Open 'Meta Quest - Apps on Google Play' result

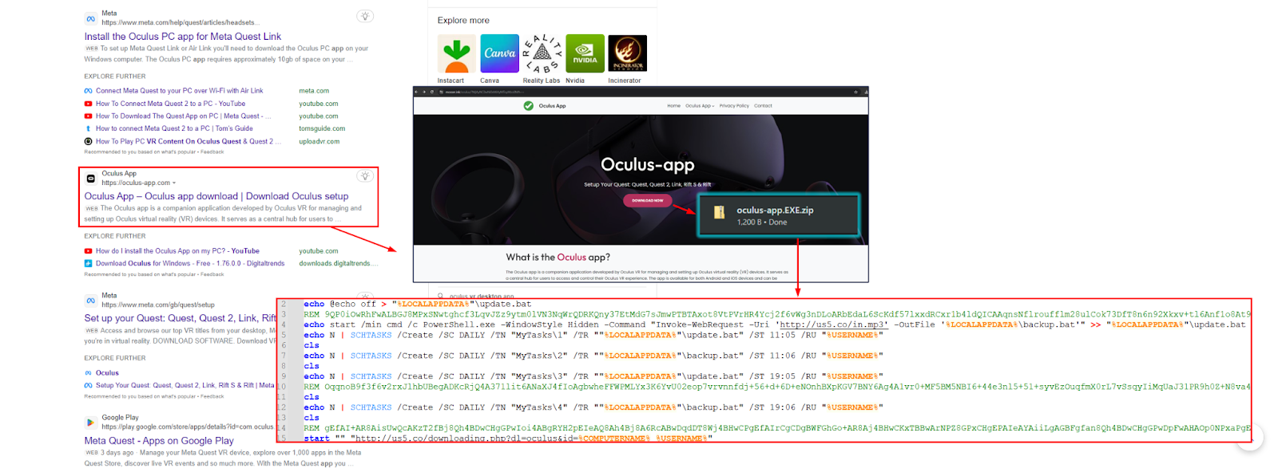(159, 441)
